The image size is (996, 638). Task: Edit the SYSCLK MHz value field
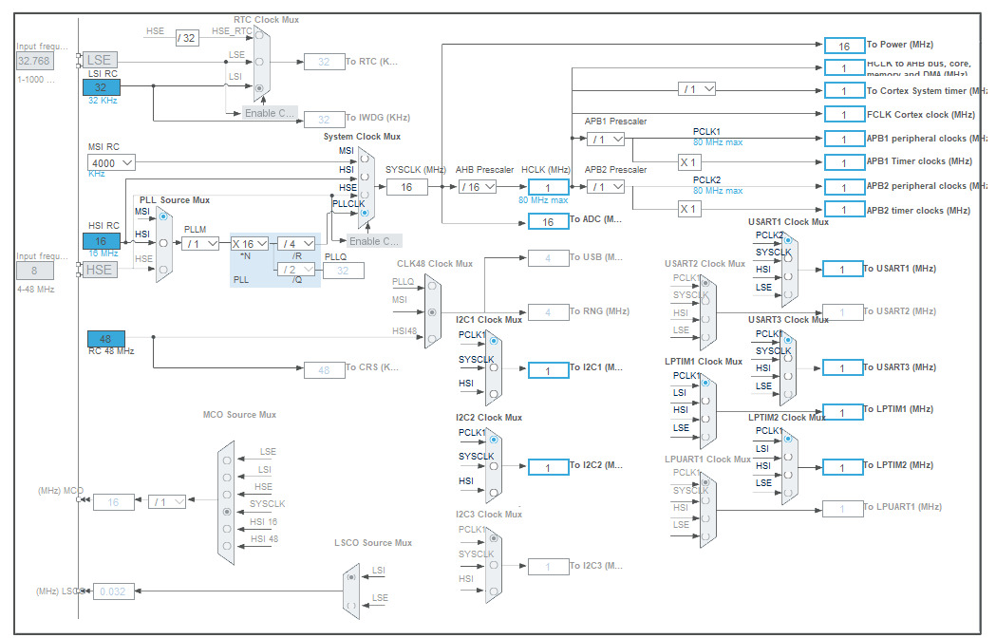click(x=406, y=186)
